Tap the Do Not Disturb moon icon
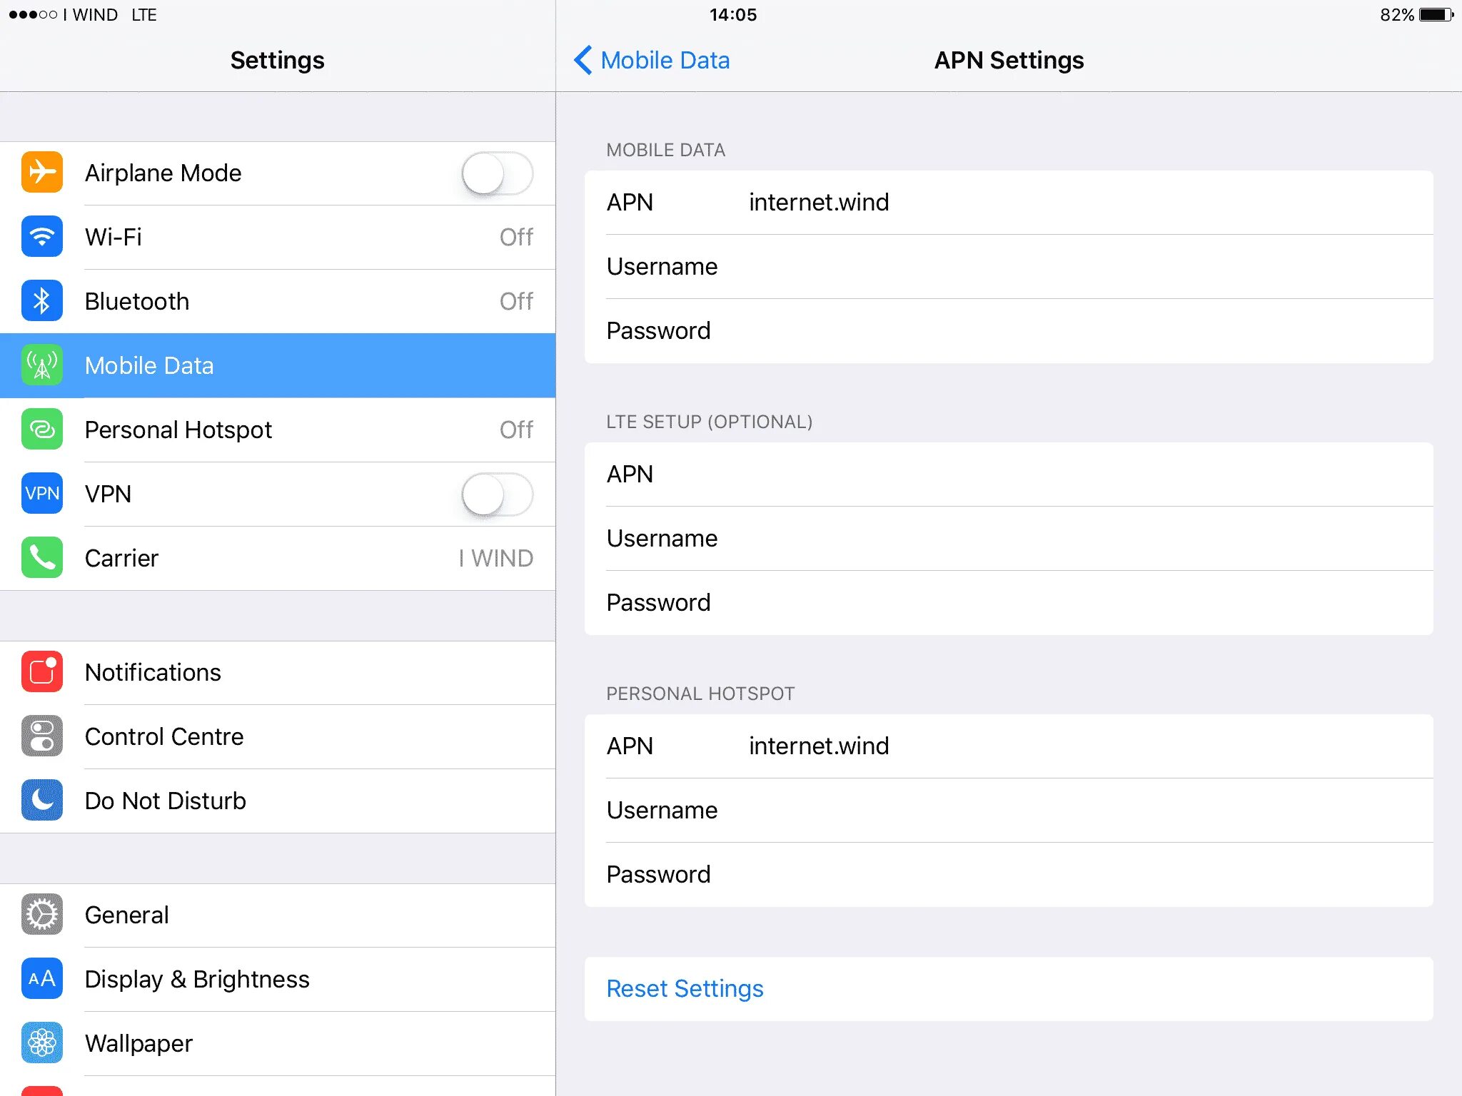Image resolution: width=1462 pixels, height=1096 pixels. coord(42,801)
